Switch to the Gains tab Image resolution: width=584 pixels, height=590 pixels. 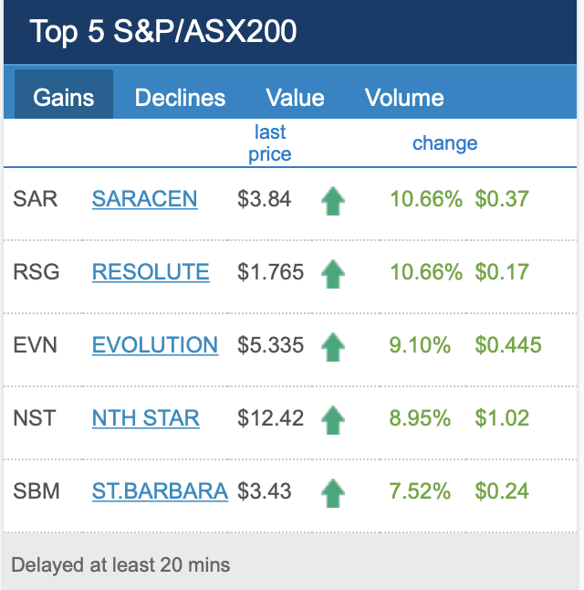[x=64, y=98]
